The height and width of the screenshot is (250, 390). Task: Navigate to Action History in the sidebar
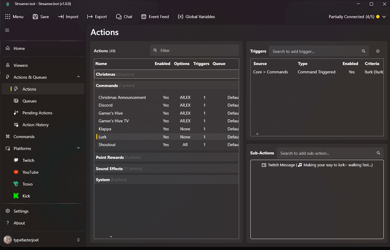click(x=36, y=125)
